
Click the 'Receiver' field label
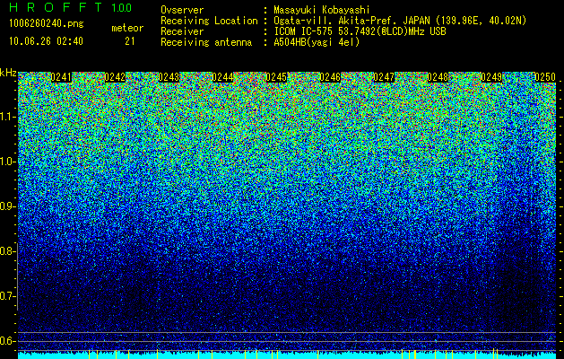[182, 31]
